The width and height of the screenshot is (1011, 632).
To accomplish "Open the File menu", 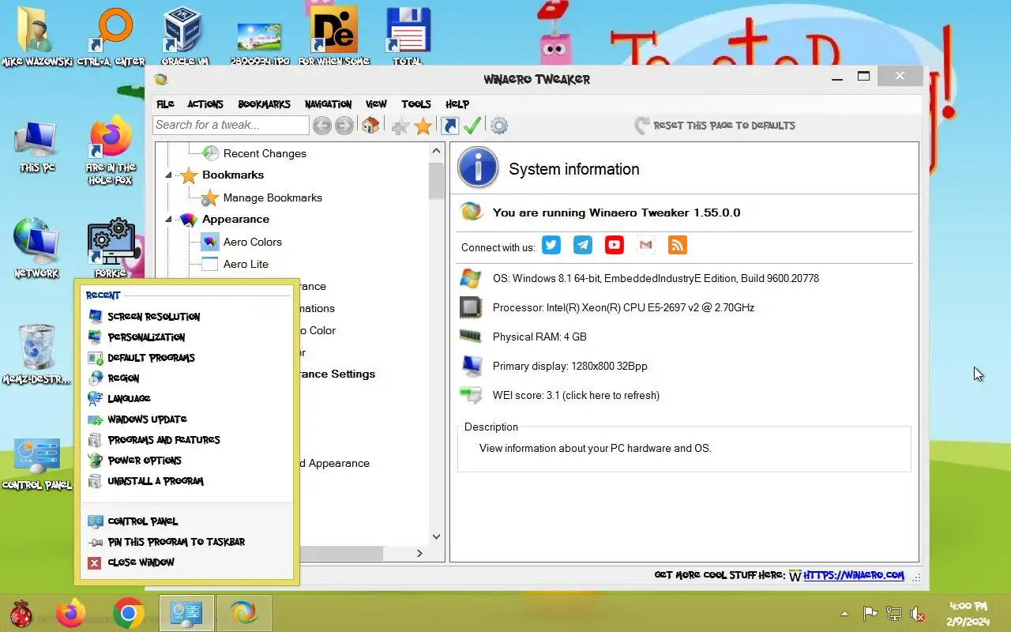I will (x=165, y=104).
